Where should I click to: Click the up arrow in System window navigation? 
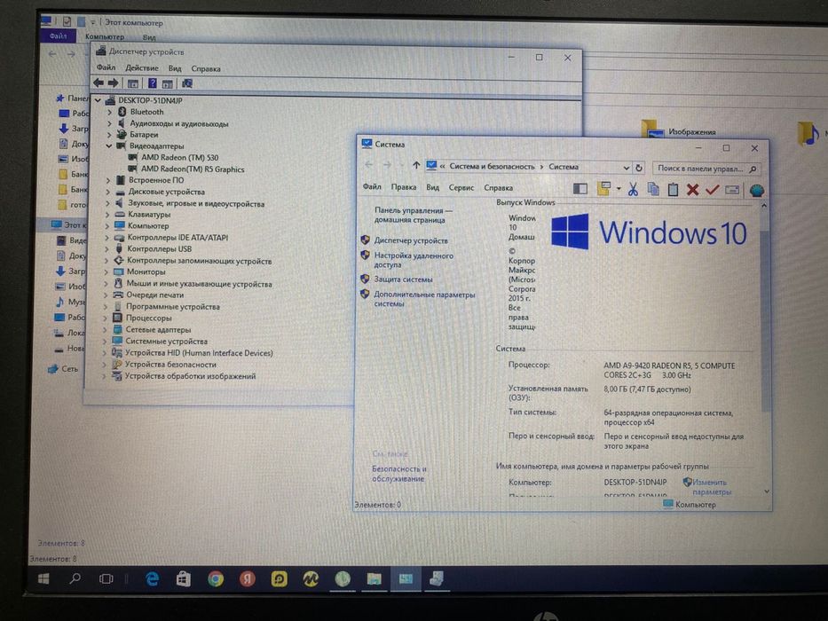click(416, 166)
